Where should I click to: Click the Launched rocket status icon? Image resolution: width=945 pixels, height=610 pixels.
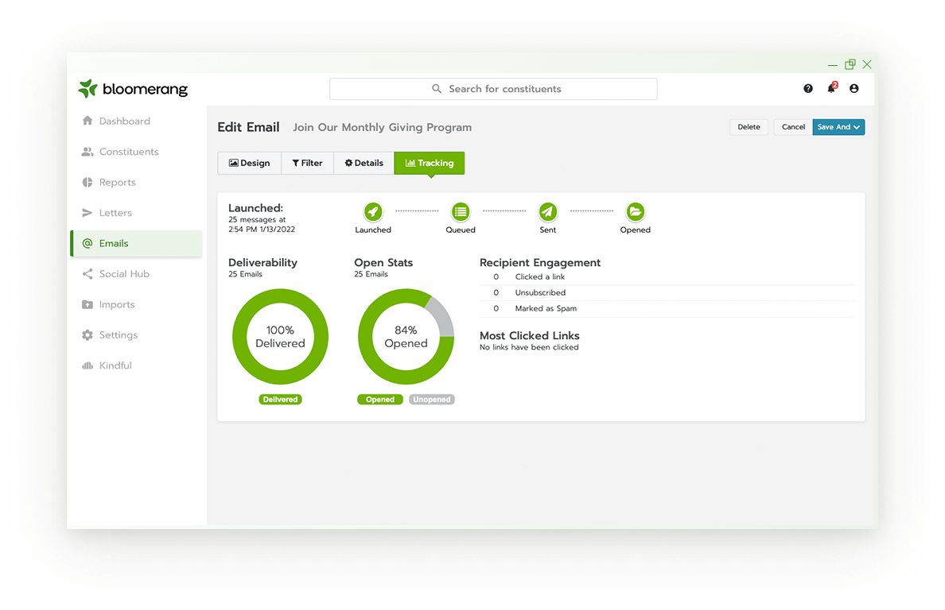(373, 212)
